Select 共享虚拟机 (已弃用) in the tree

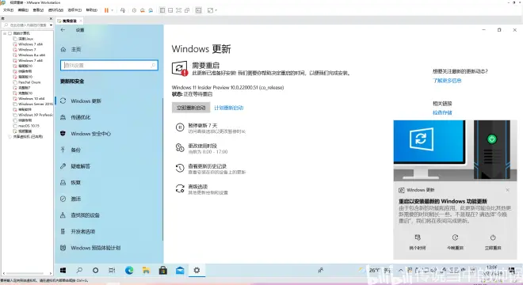28,137
